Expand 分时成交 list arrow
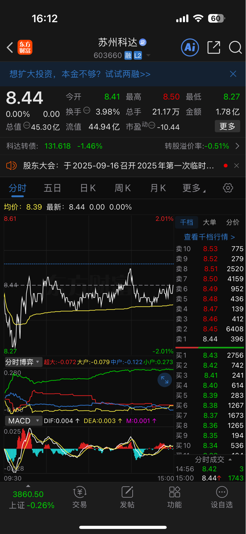Screen dimensions: 246x534 [x=230, y=460]
